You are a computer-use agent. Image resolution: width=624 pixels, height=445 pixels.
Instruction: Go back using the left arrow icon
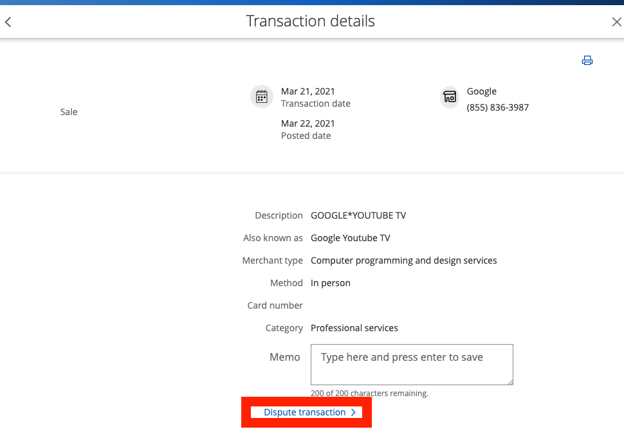8,21
